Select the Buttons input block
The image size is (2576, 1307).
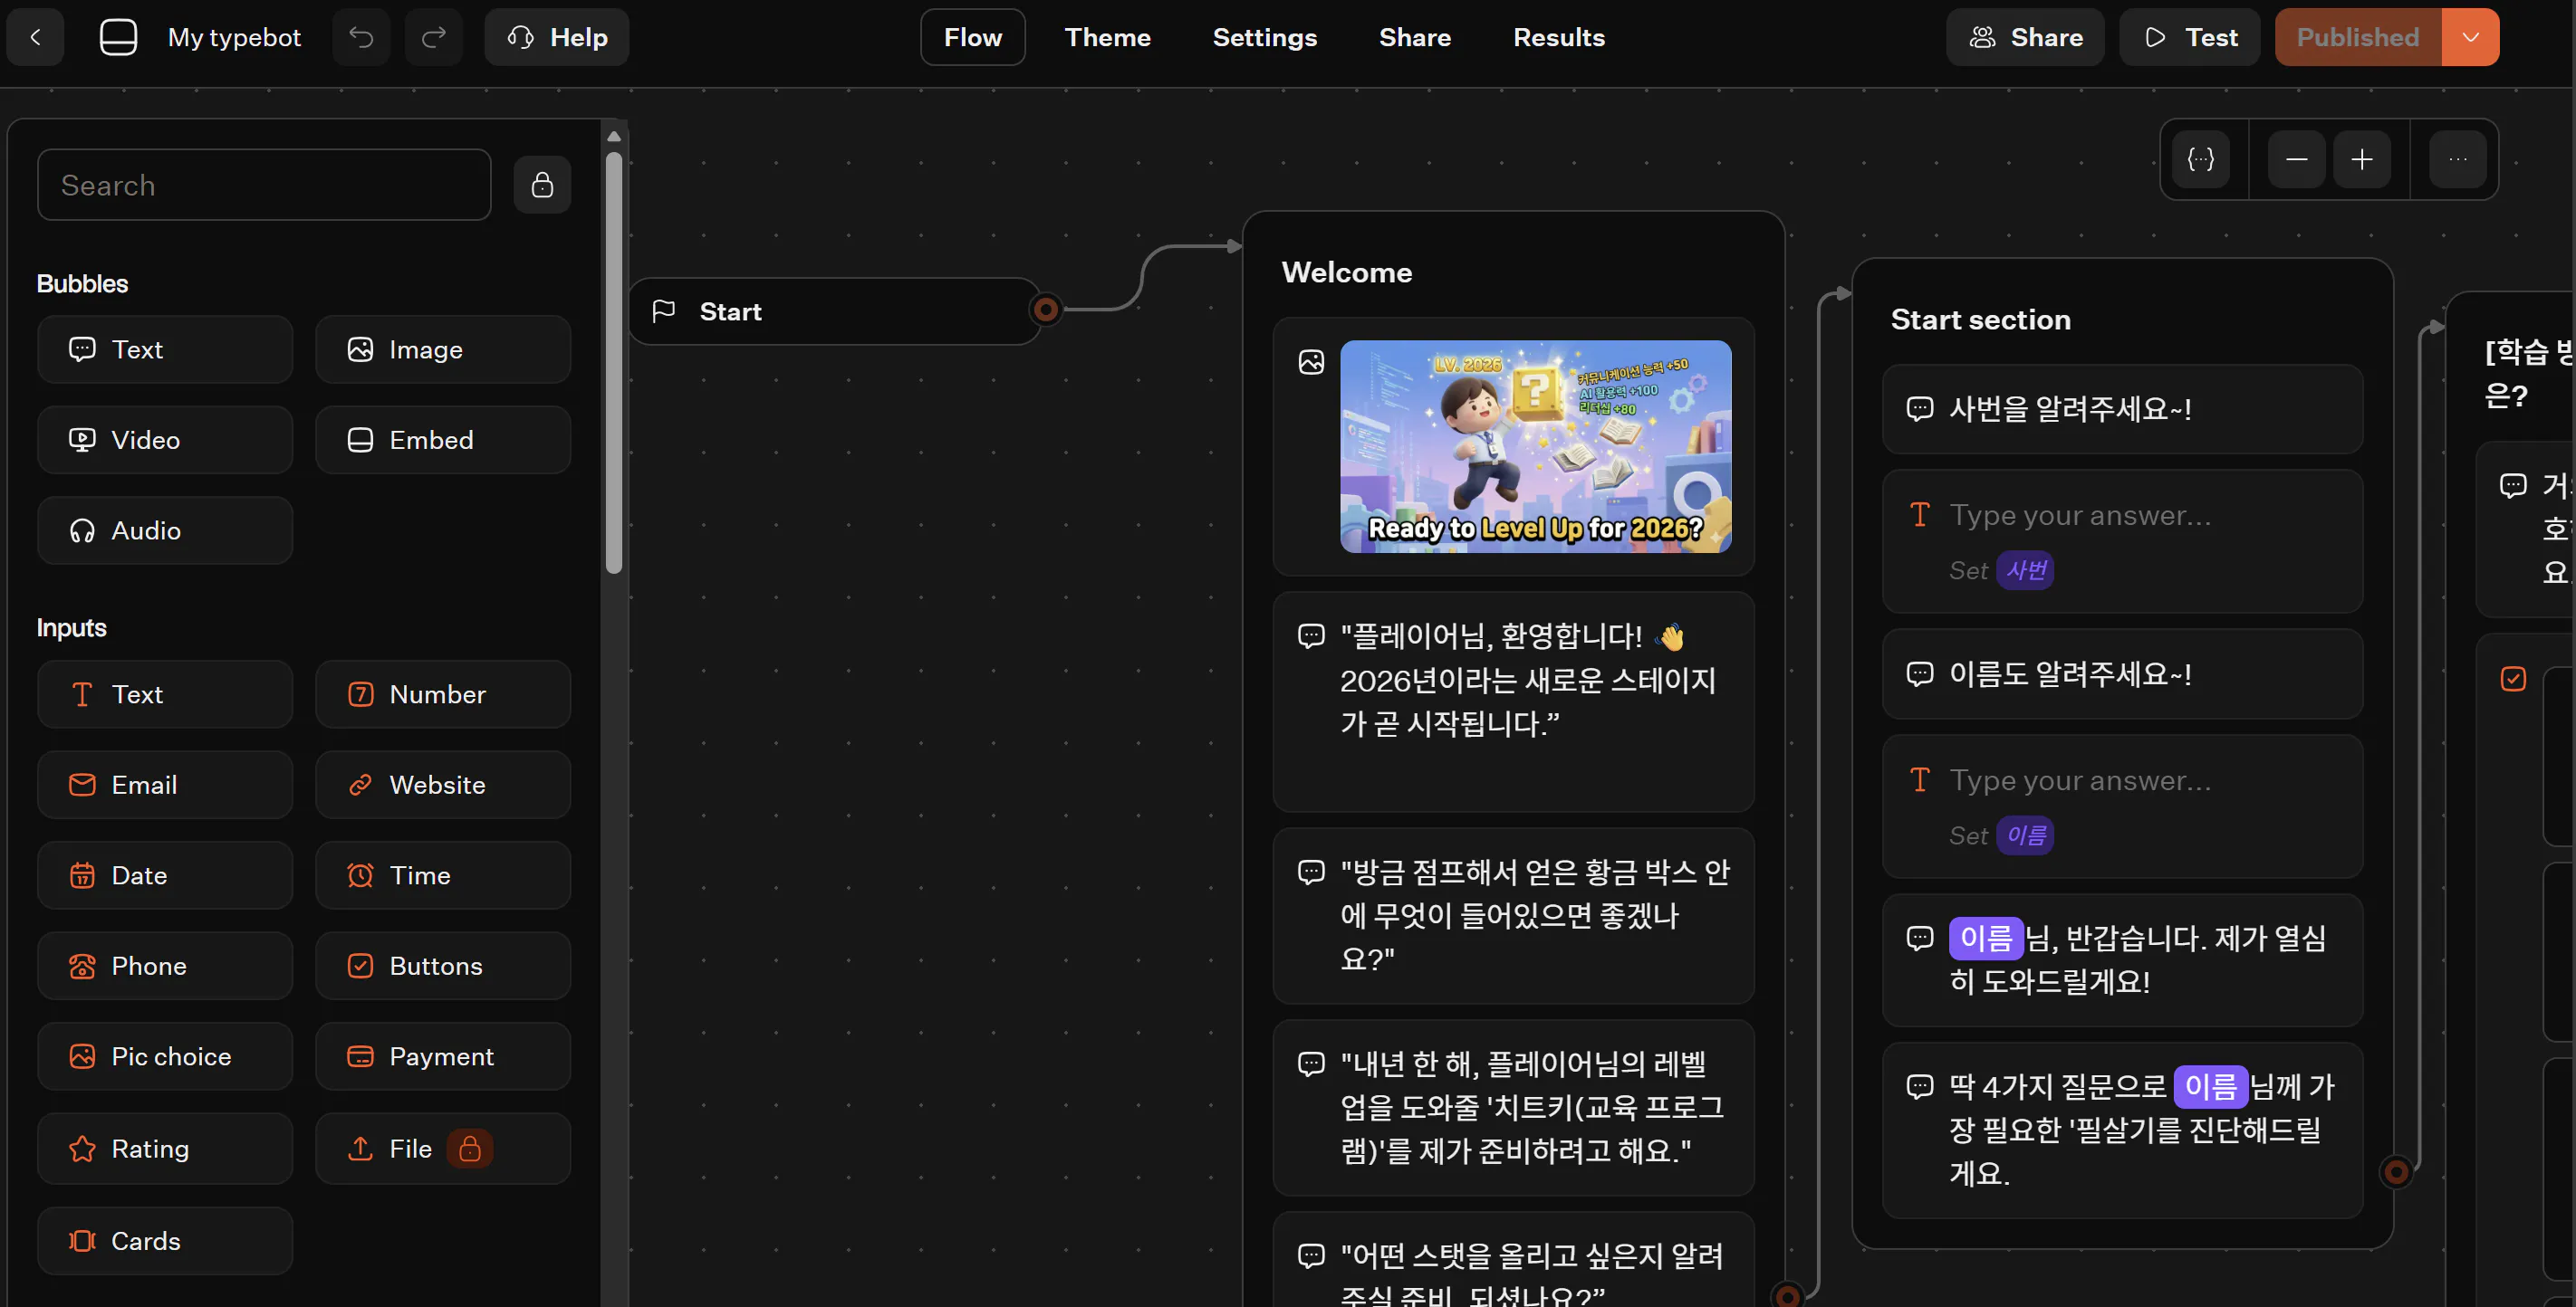[x=443, y=967]
